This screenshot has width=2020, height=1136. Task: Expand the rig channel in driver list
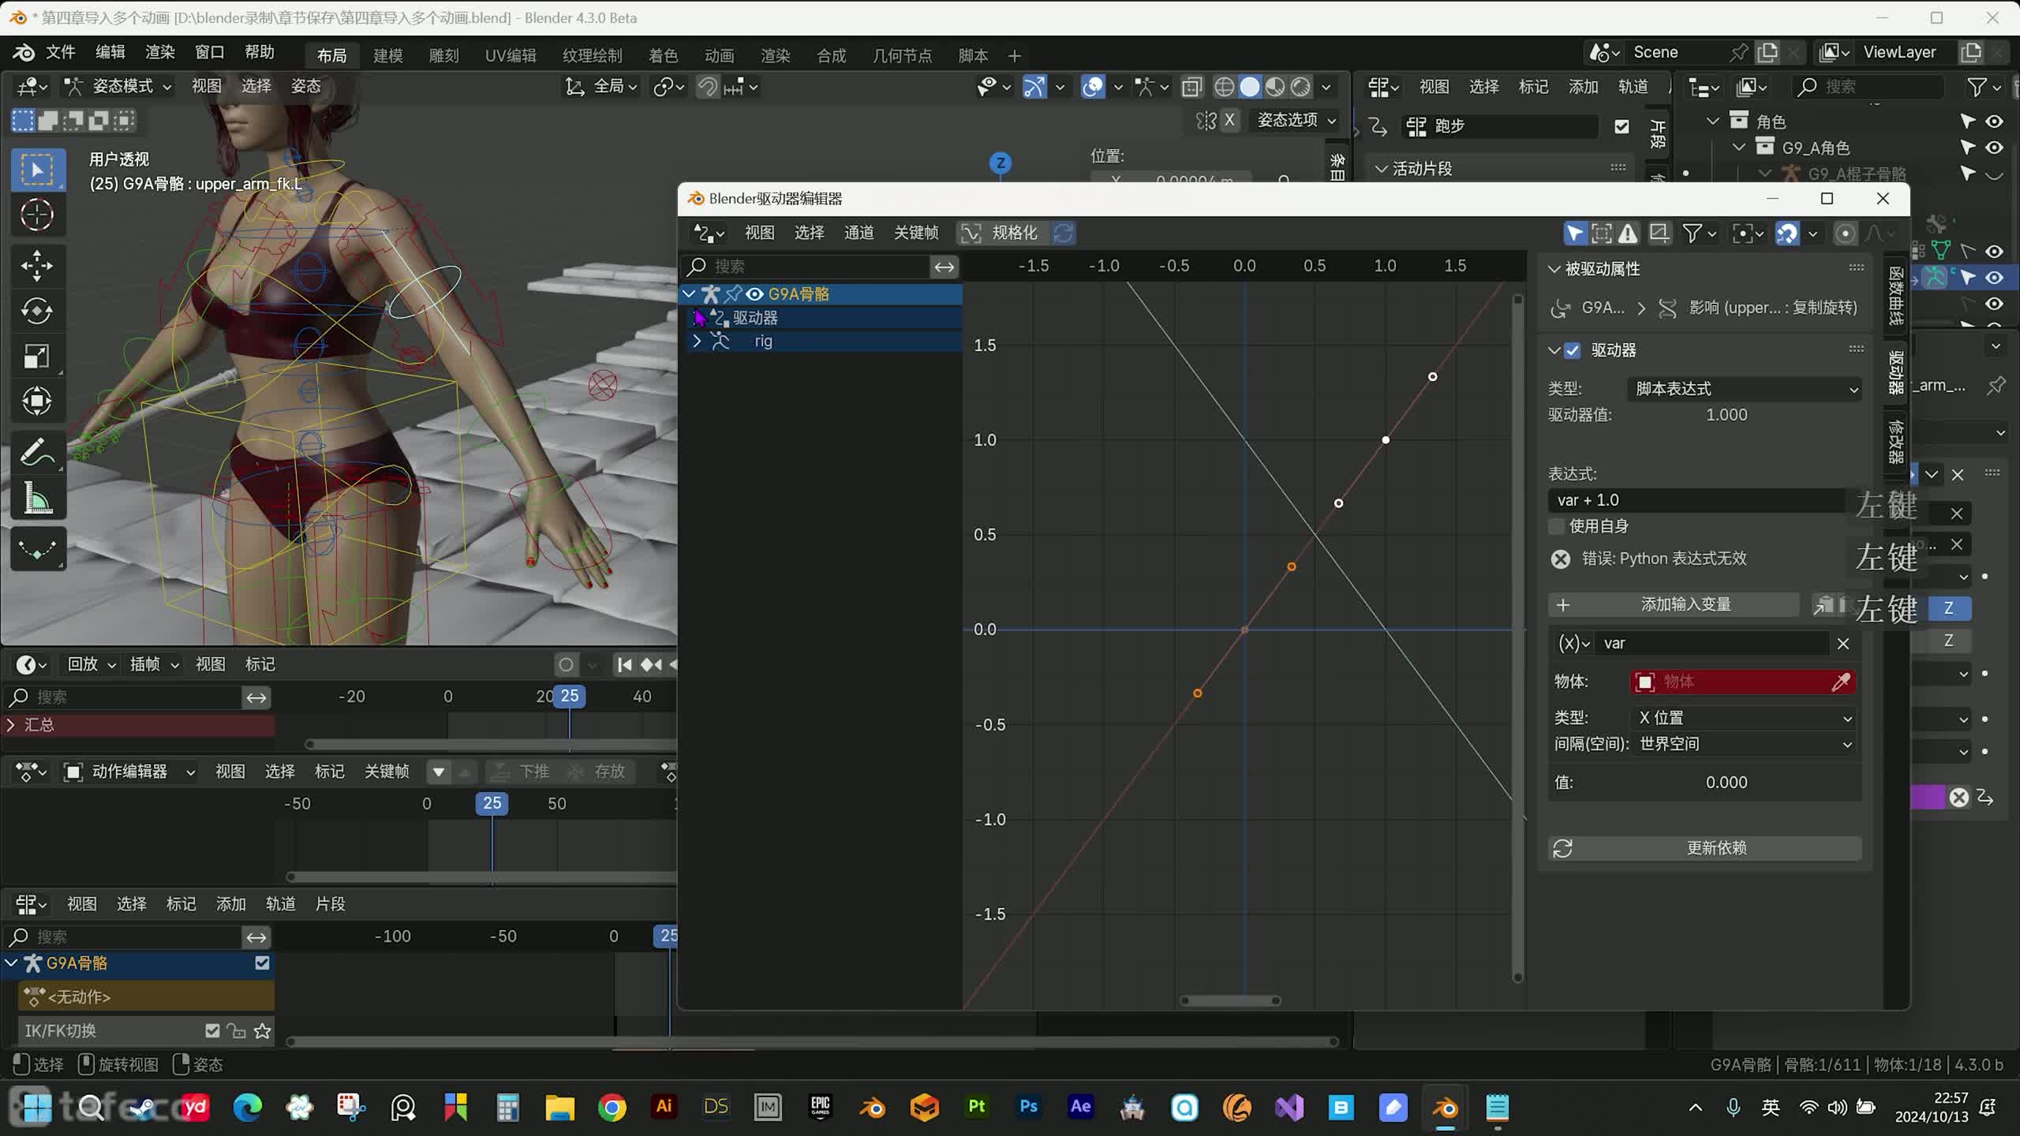[696, 342]
